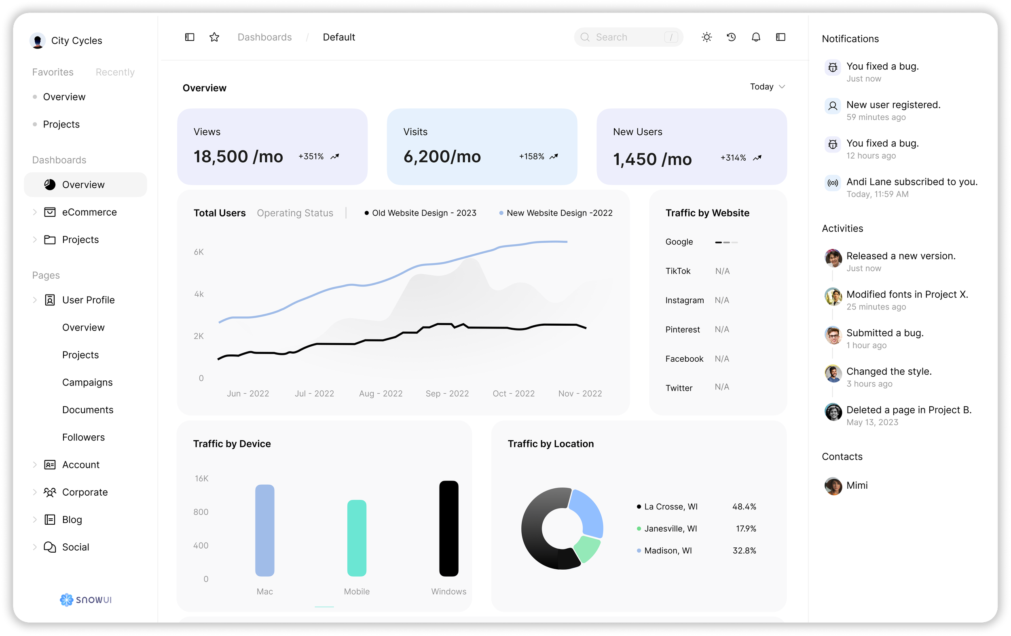Toggle Old Website Design 2023 legend
Screen dimensions: 1011x636
coord(421,213)
